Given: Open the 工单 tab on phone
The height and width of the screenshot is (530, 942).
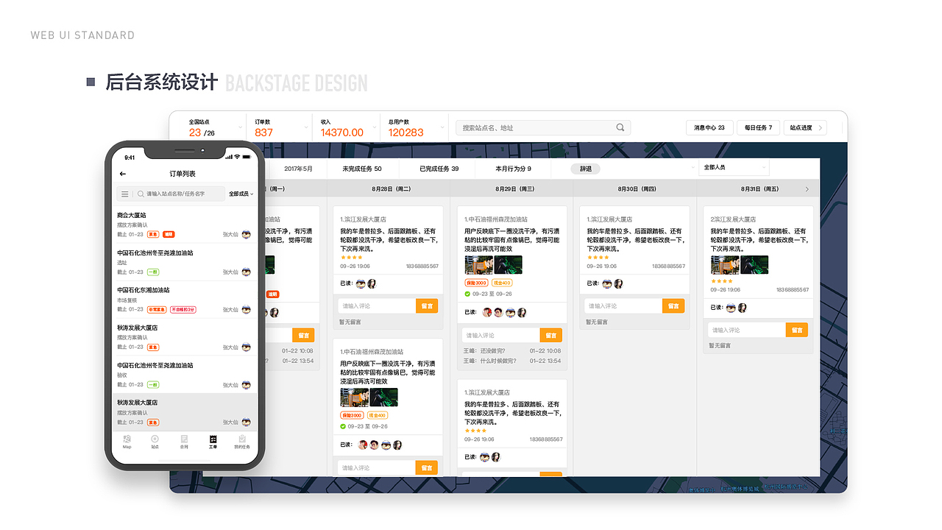Looking at the screenshot, I should coord(213,442).
